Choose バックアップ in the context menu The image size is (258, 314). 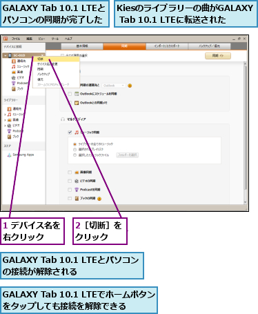(57, 75)
